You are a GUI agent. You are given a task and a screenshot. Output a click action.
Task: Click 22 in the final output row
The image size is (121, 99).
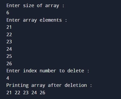click(x=17, y=93)
